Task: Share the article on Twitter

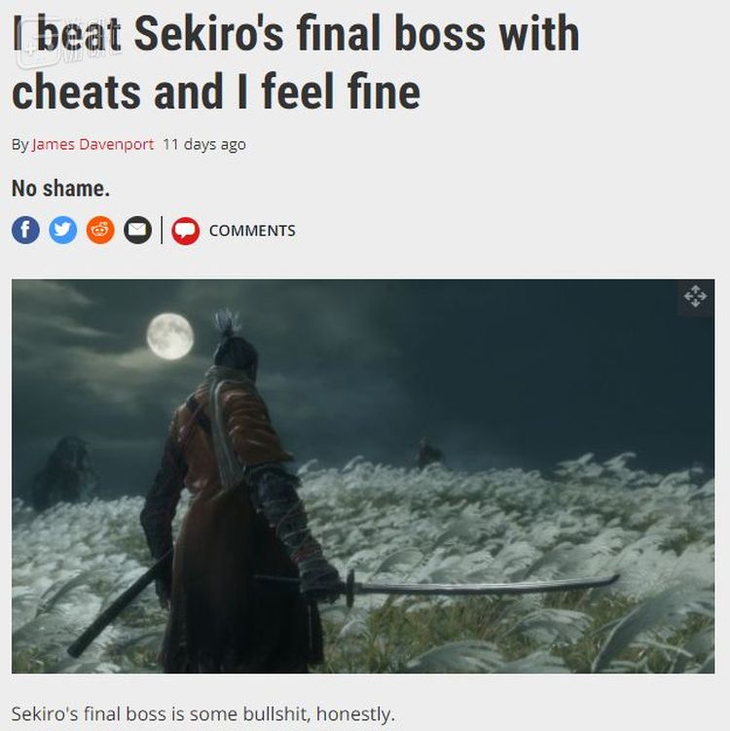Action: click(x=63, y=230)
